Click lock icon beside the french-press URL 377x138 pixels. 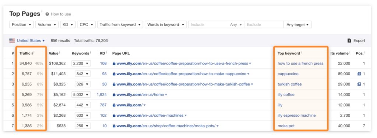(x=114, y=63)
